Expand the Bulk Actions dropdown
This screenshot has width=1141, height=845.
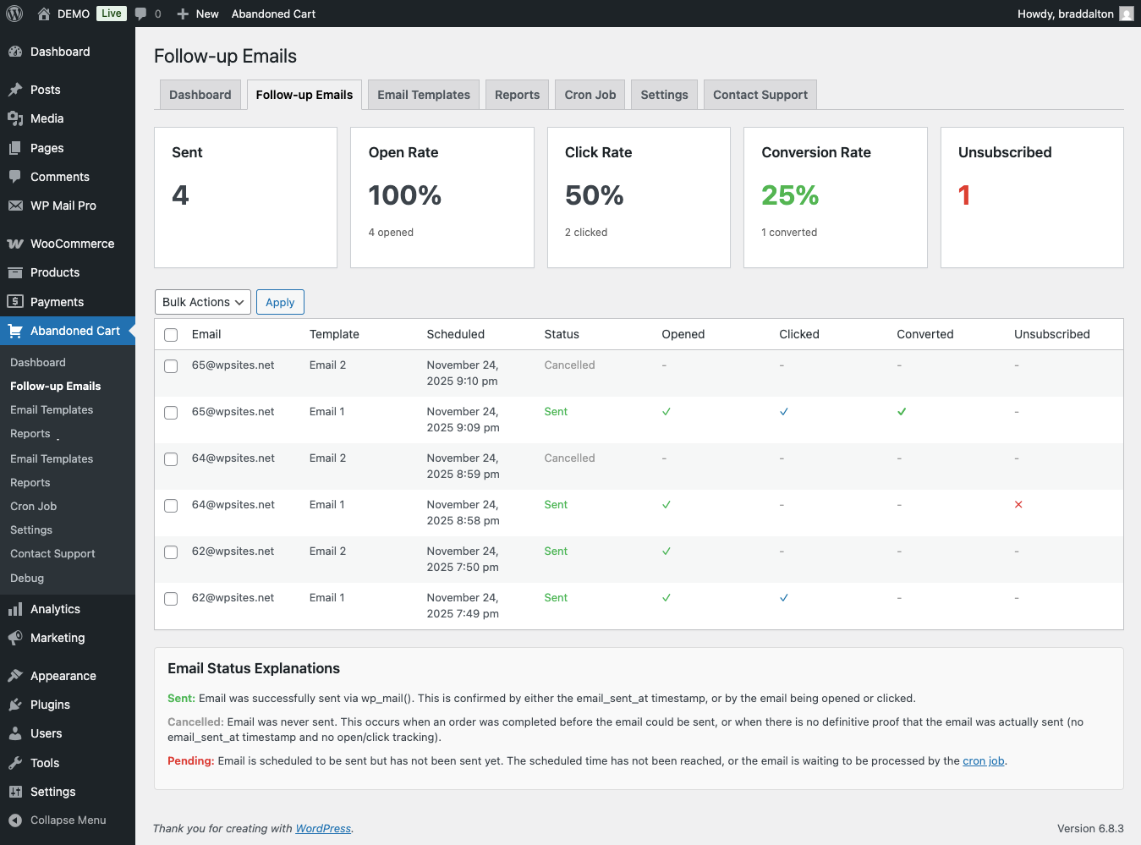(x=203, y=302)
